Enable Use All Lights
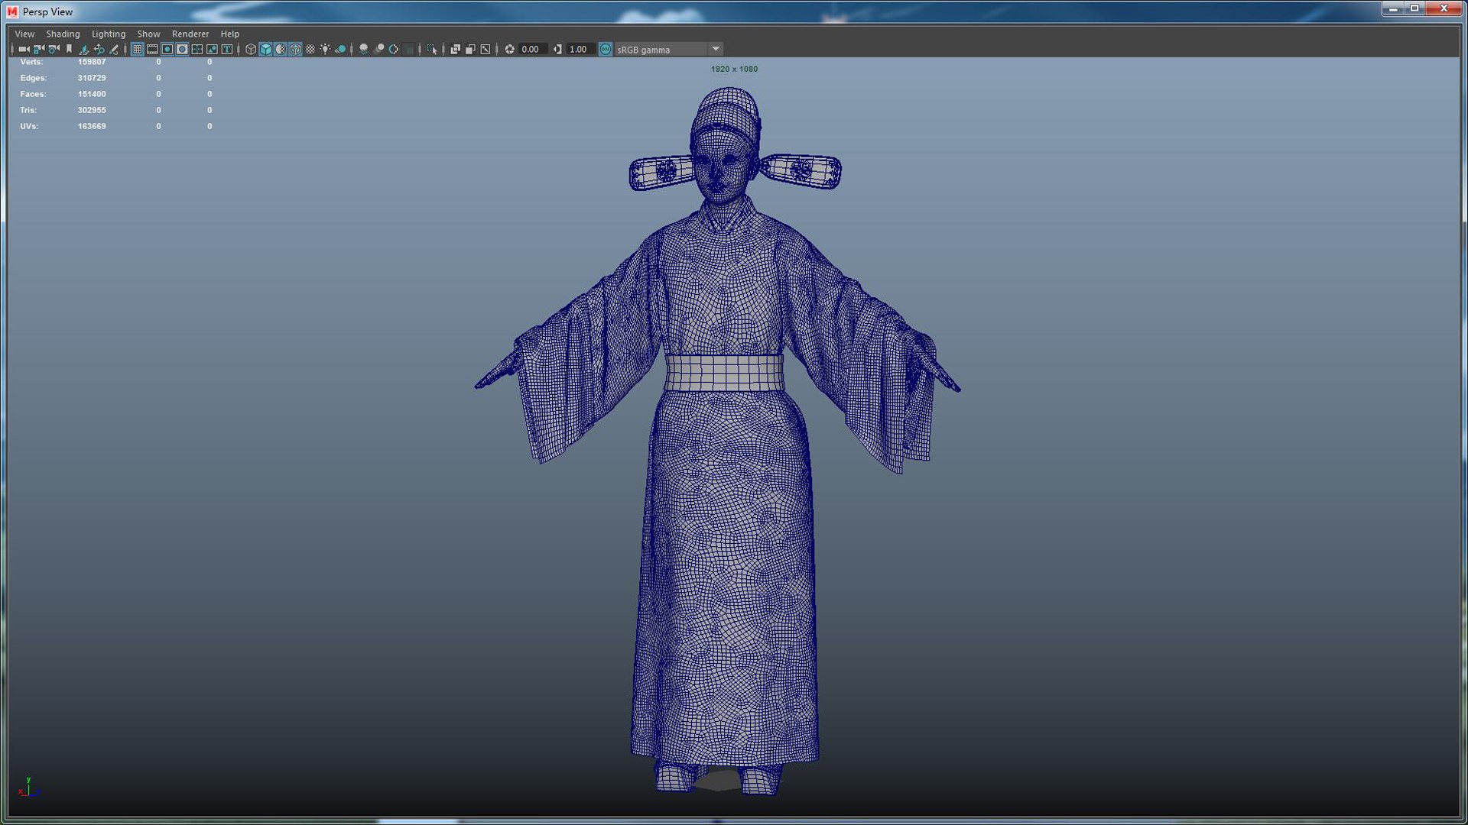This screenshot has width=1468, height=825. (x=325, y=49)
